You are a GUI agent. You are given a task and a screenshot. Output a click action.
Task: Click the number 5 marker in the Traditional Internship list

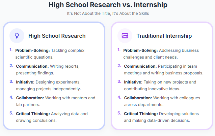pyautogui.click(x=119, y=113)
